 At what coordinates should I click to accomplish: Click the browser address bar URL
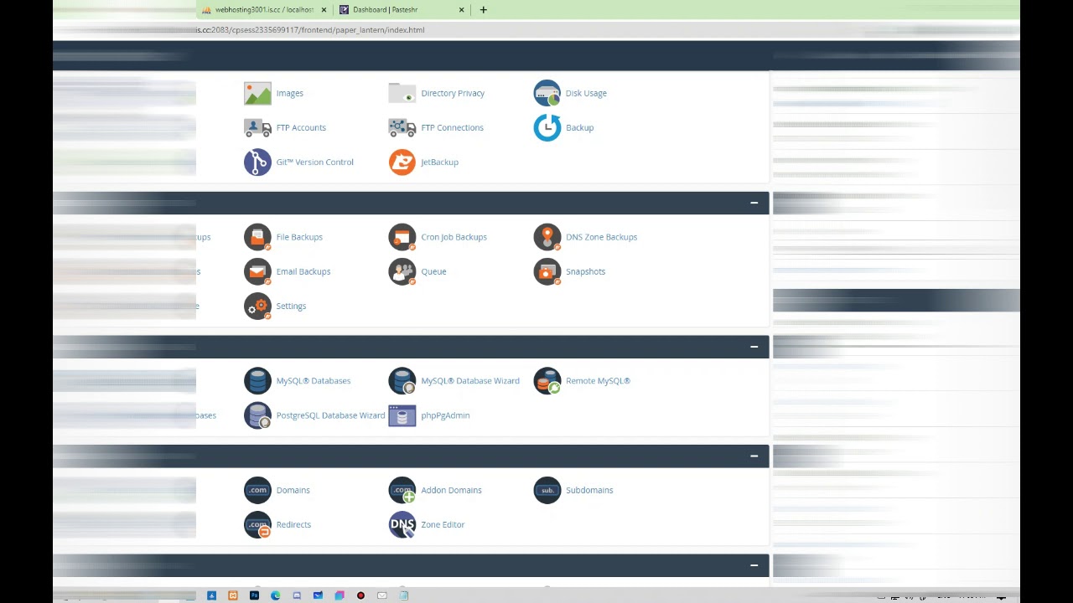(310, 29)
